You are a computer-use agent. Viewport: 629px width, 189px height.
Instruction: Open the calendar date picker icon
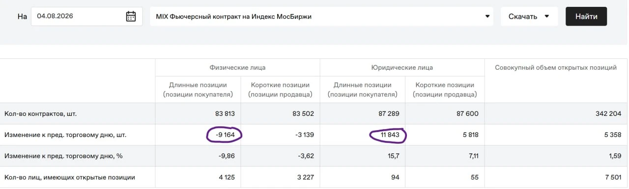click(x=131, y=16)
